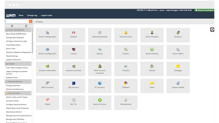
Task: Open the cPanel logo tile
Action: click(47, 100)
